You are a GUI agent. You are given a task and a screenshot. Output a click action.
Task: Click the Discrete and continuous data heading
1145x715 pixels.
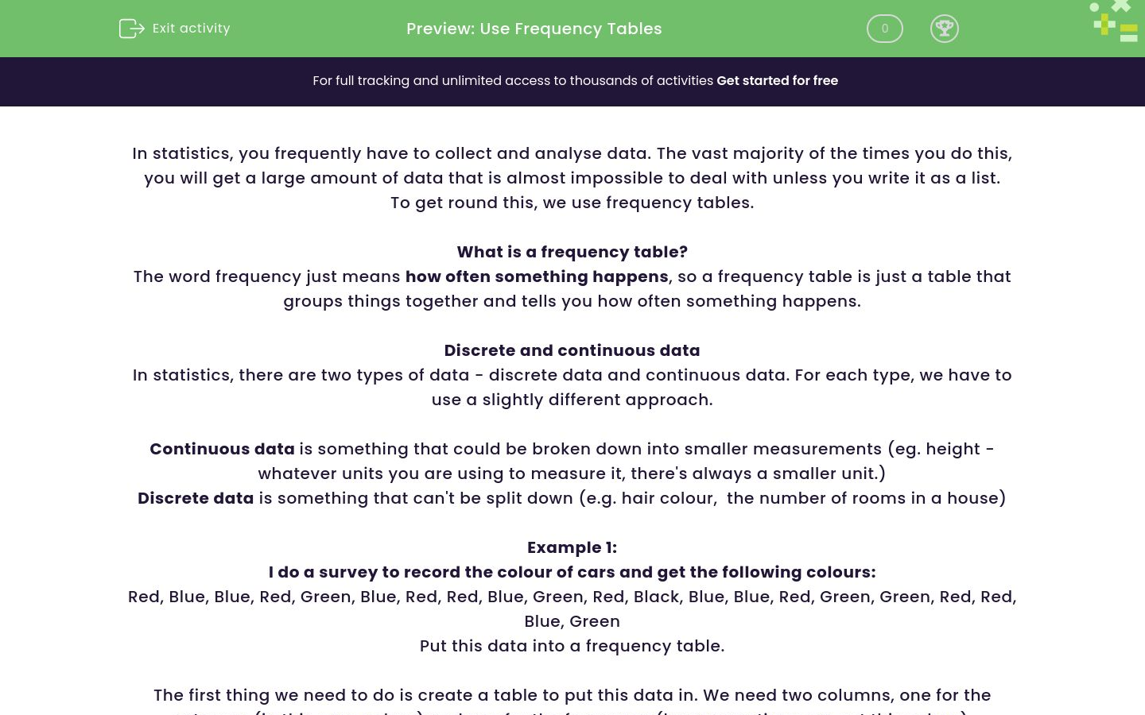tap(572, 350)
